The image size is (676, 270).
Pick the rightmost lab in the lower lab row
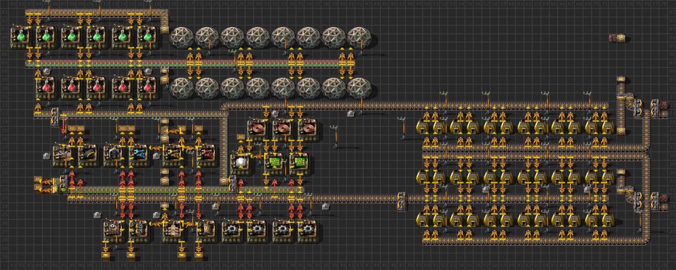[360, 88]
